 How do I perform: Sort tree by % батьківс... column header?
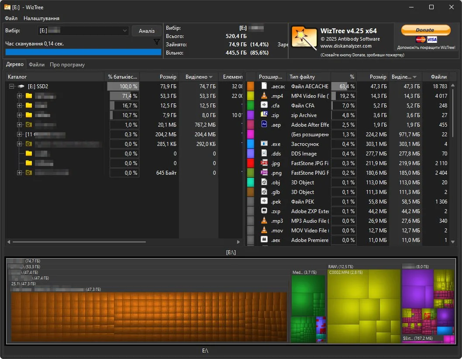coord(122,76)
